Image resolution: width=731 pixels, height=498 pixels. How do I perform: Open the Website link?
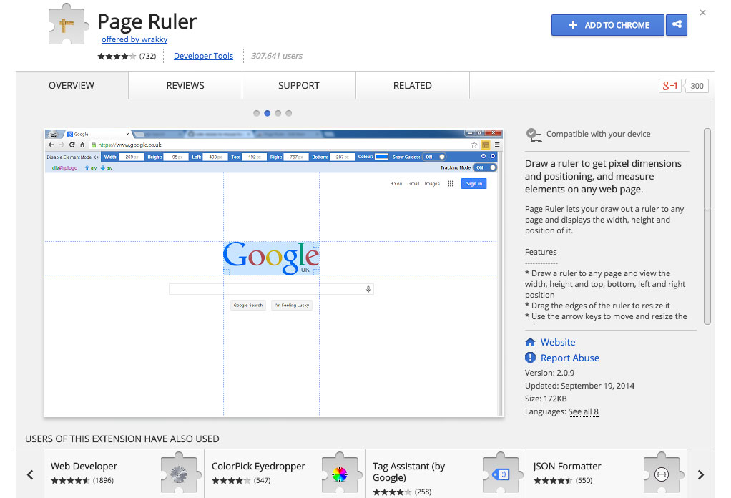pyautogui.click(x=558, y=342)
